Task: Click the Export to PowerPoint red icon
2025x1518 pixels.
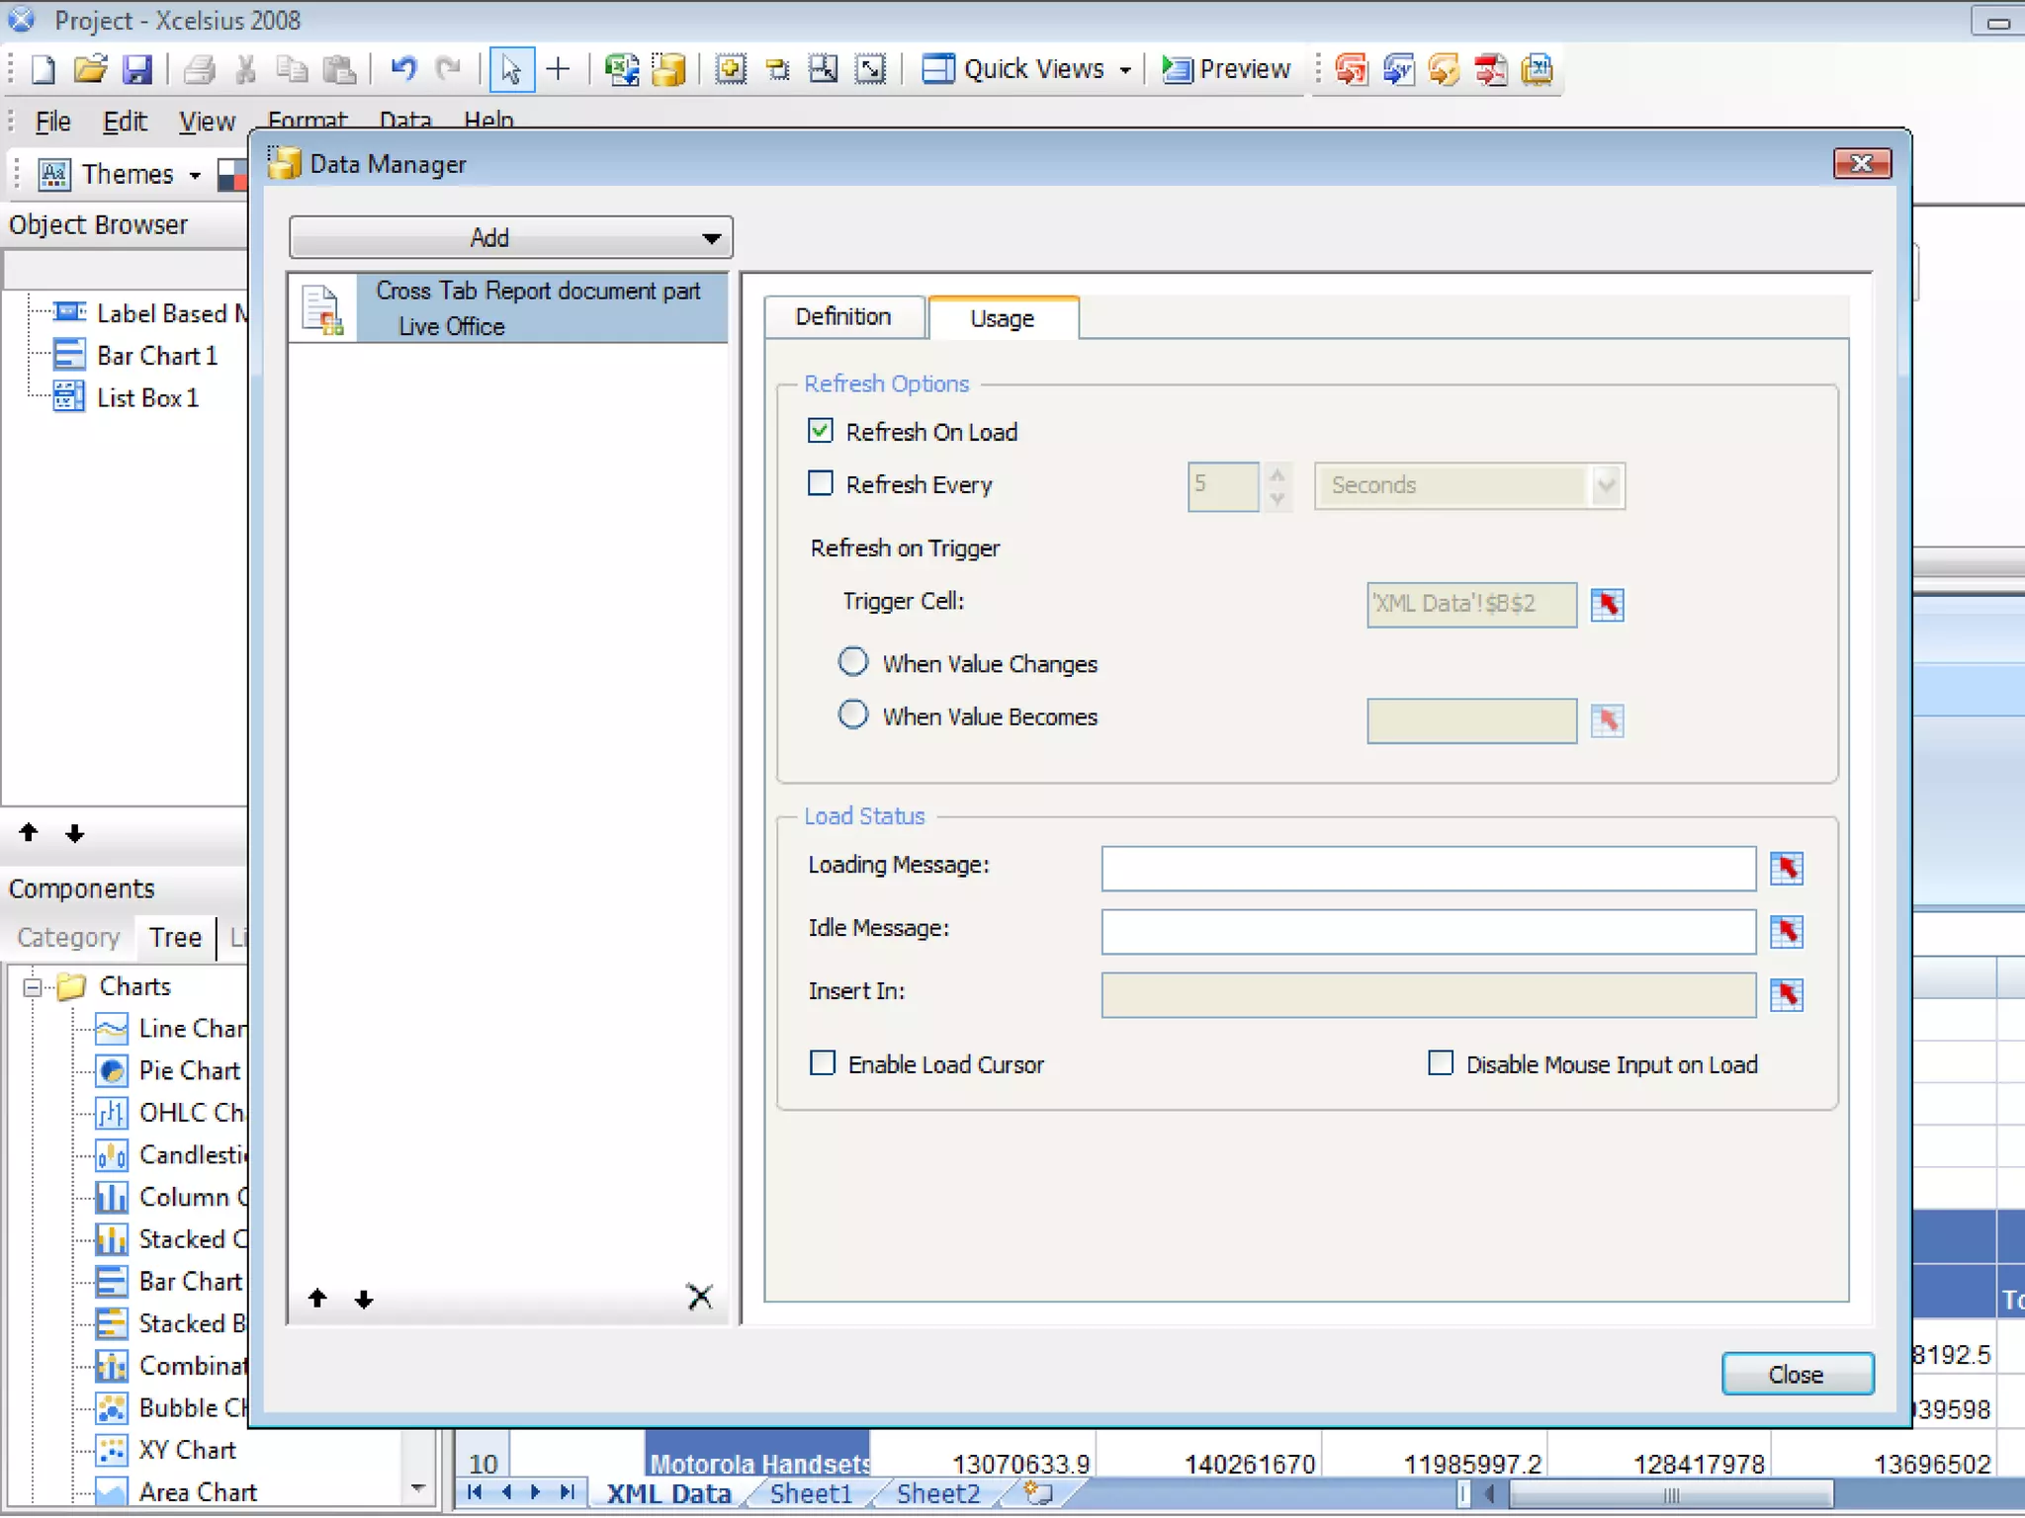Action: [x=1351, y=69]
